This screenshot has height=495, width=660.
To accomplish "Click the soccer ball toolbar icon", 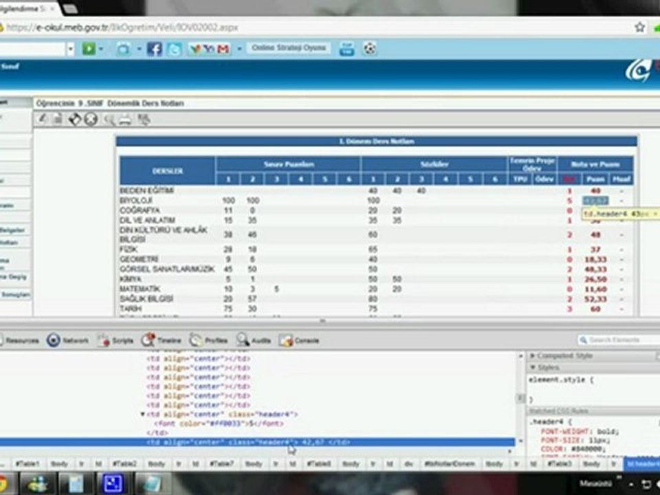I will (x=370, y=48).
